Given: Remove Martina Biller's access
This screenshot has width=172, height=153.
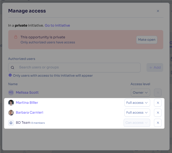Looking at the screenshot, I should click(x=158, y=103).
